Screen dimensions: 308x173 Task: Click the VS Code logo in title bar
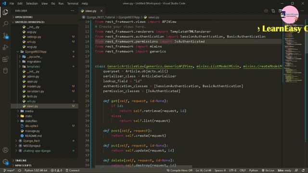[4, 3]
